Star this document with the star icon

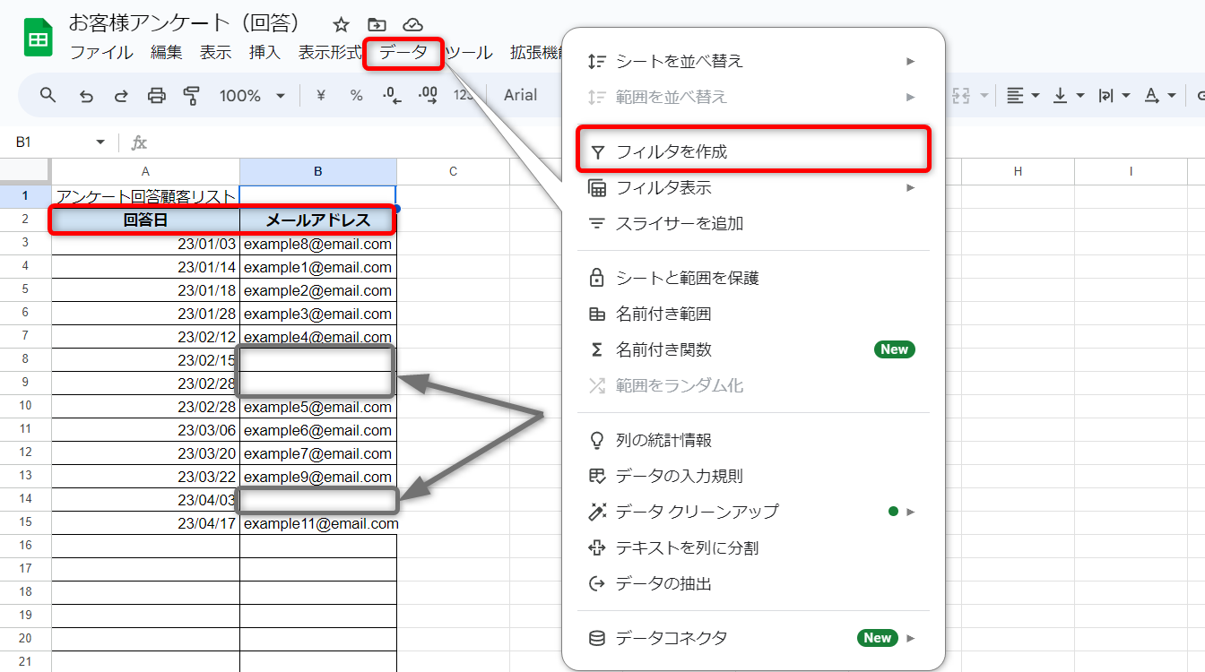click(341, 24)
